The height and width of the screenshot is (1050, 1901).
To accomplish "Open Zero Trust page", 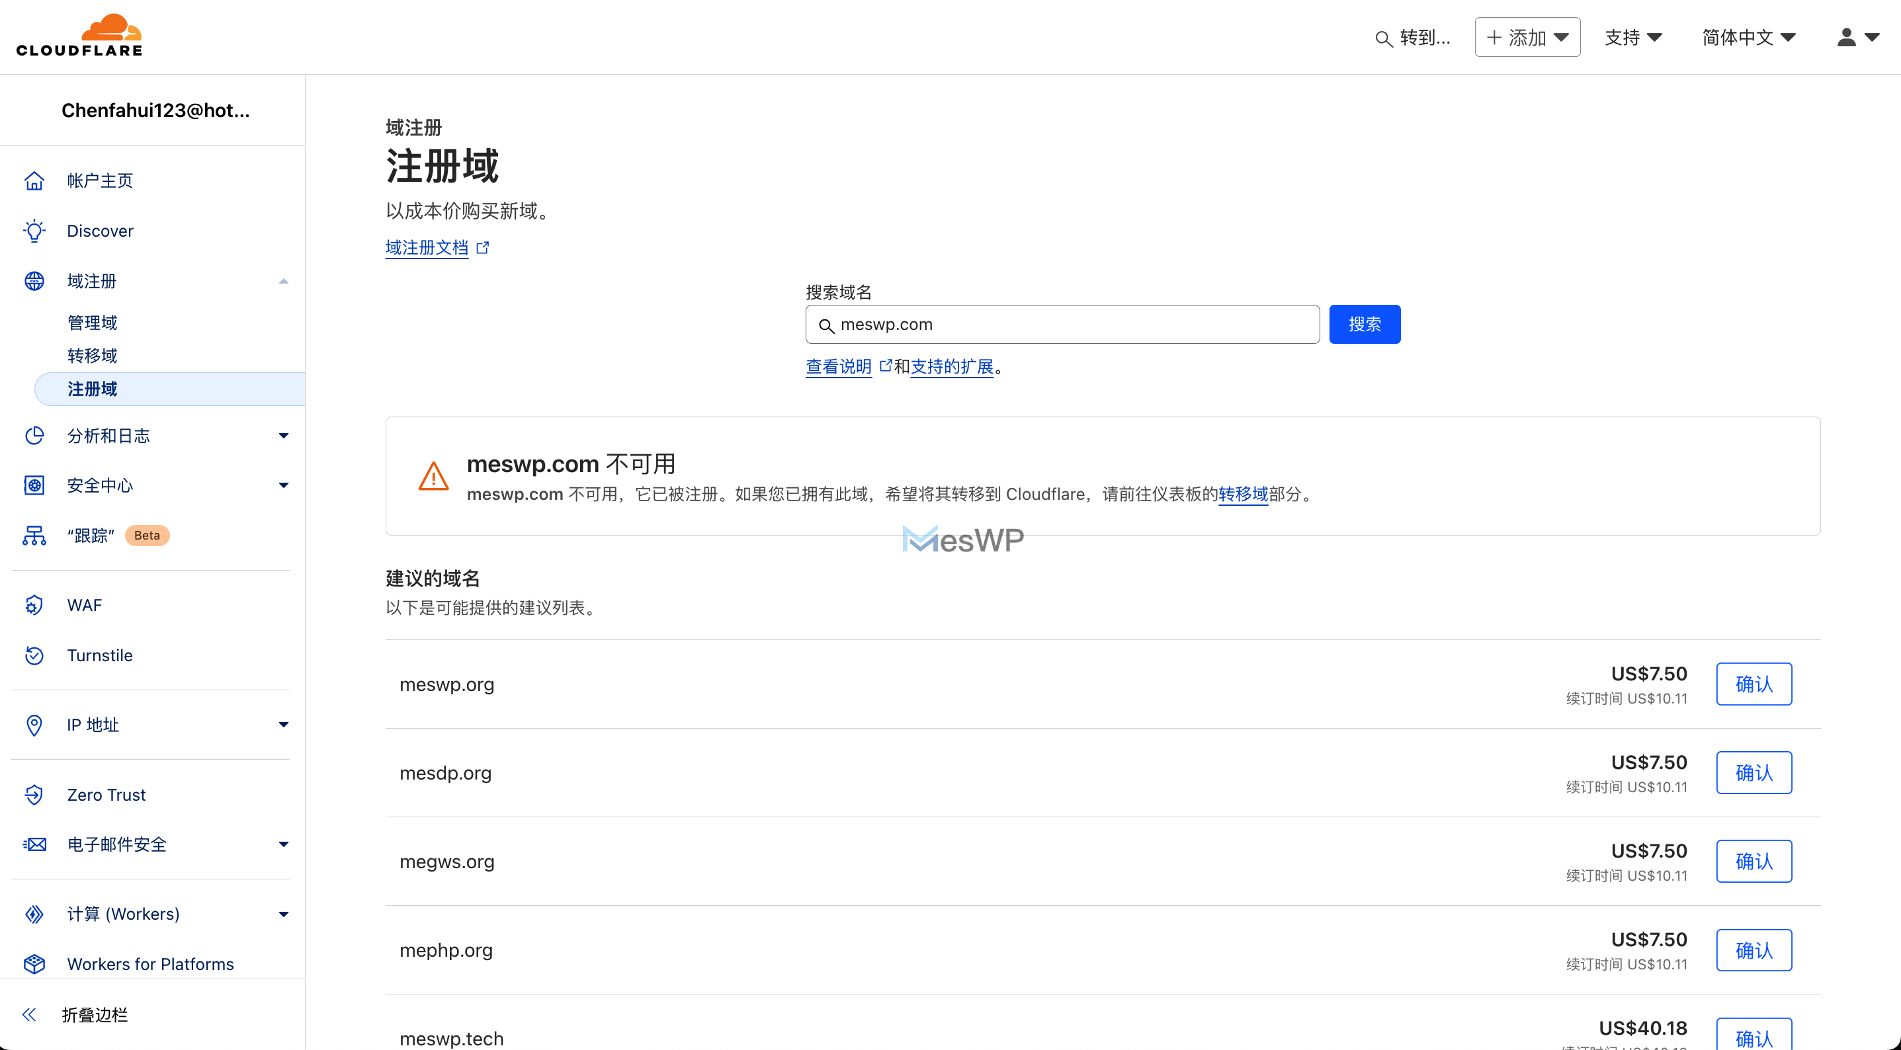I will [106, 795].
